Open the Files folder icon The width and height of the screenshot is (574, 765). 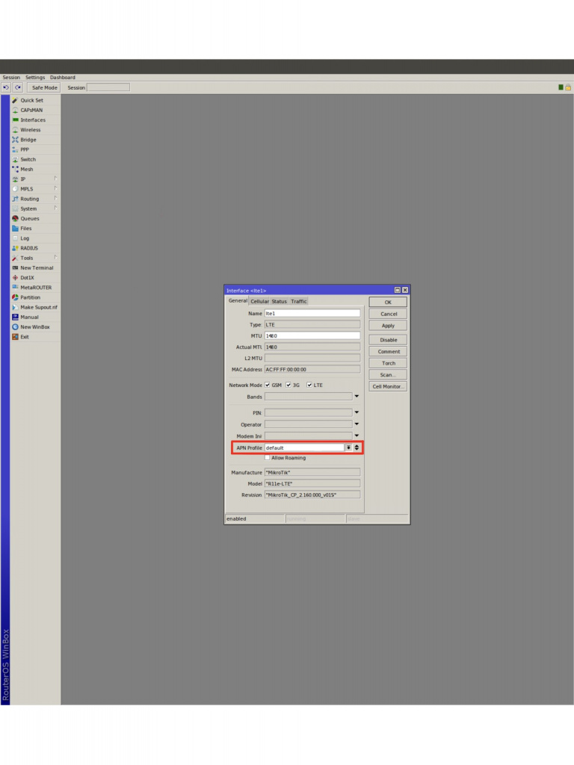(x=15, y=229)
